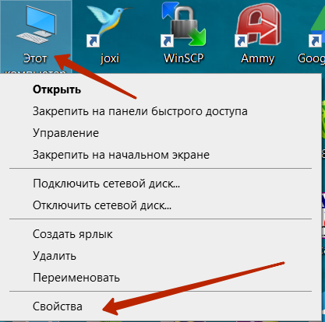Image resolution: width=325 pixels, height=322 pixels.
Task: Click the Ammy red shortcut icon
Action: [x=258, y=25]
